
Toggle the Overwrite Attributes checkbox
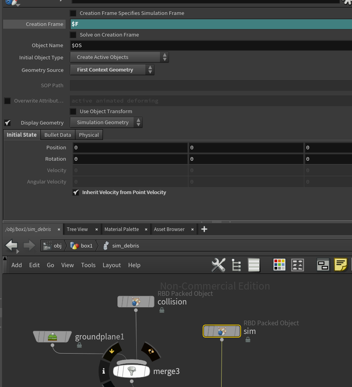(7, 101)
